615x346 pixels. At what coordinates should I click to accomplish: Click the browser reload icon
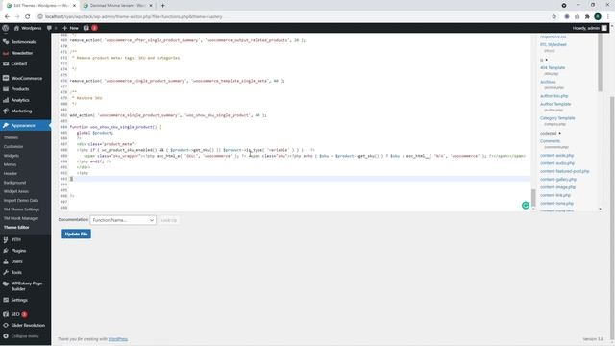pyautogui.click(x=28, y=16)
